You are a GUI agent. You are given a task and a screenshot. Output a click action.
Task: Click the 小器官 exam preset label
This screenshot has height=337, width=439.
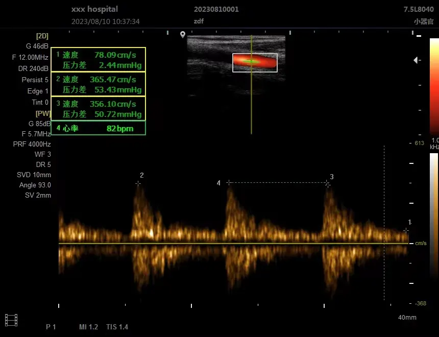[x=424, y=21]
